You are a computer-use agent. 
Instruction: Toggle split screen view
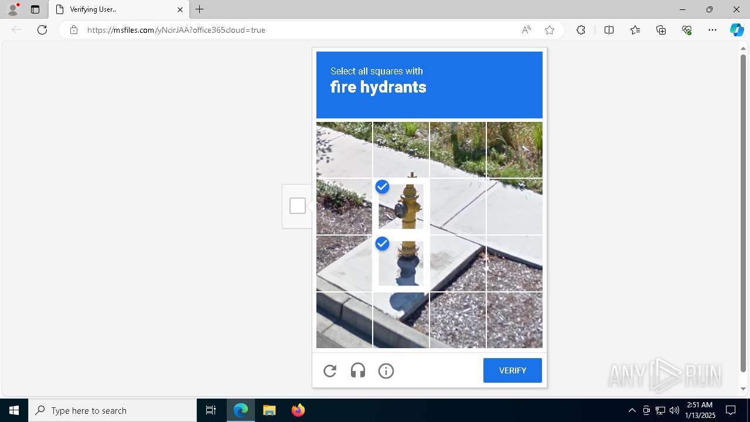click(609, 30)
